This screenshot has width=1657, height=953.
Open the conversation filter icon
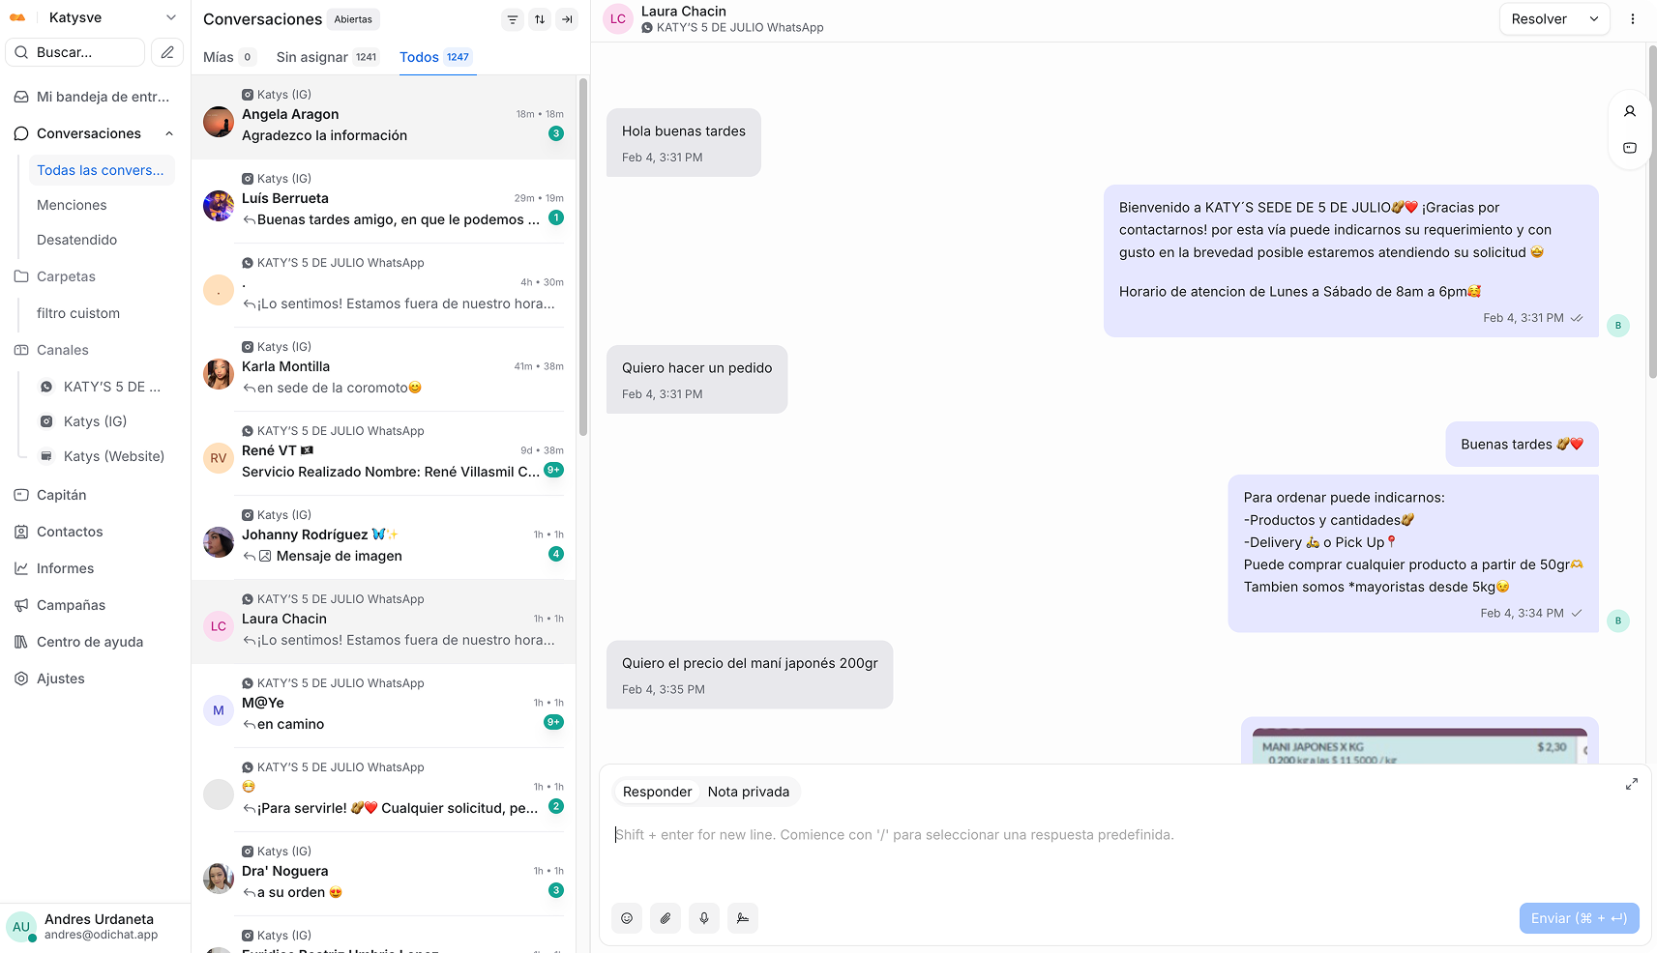(513, 19)
